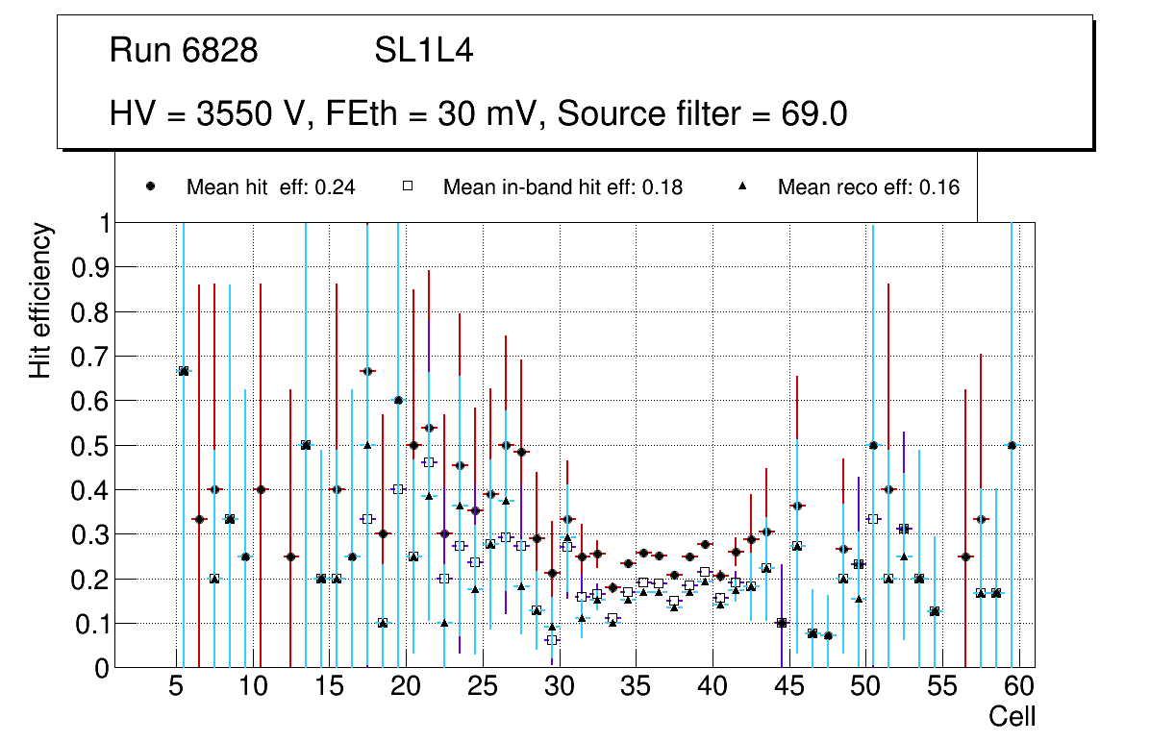This screenshot has width=1150, height=742.
Task: Click the triangle Mean reco eff legend marker
Action: pos(742,187)
